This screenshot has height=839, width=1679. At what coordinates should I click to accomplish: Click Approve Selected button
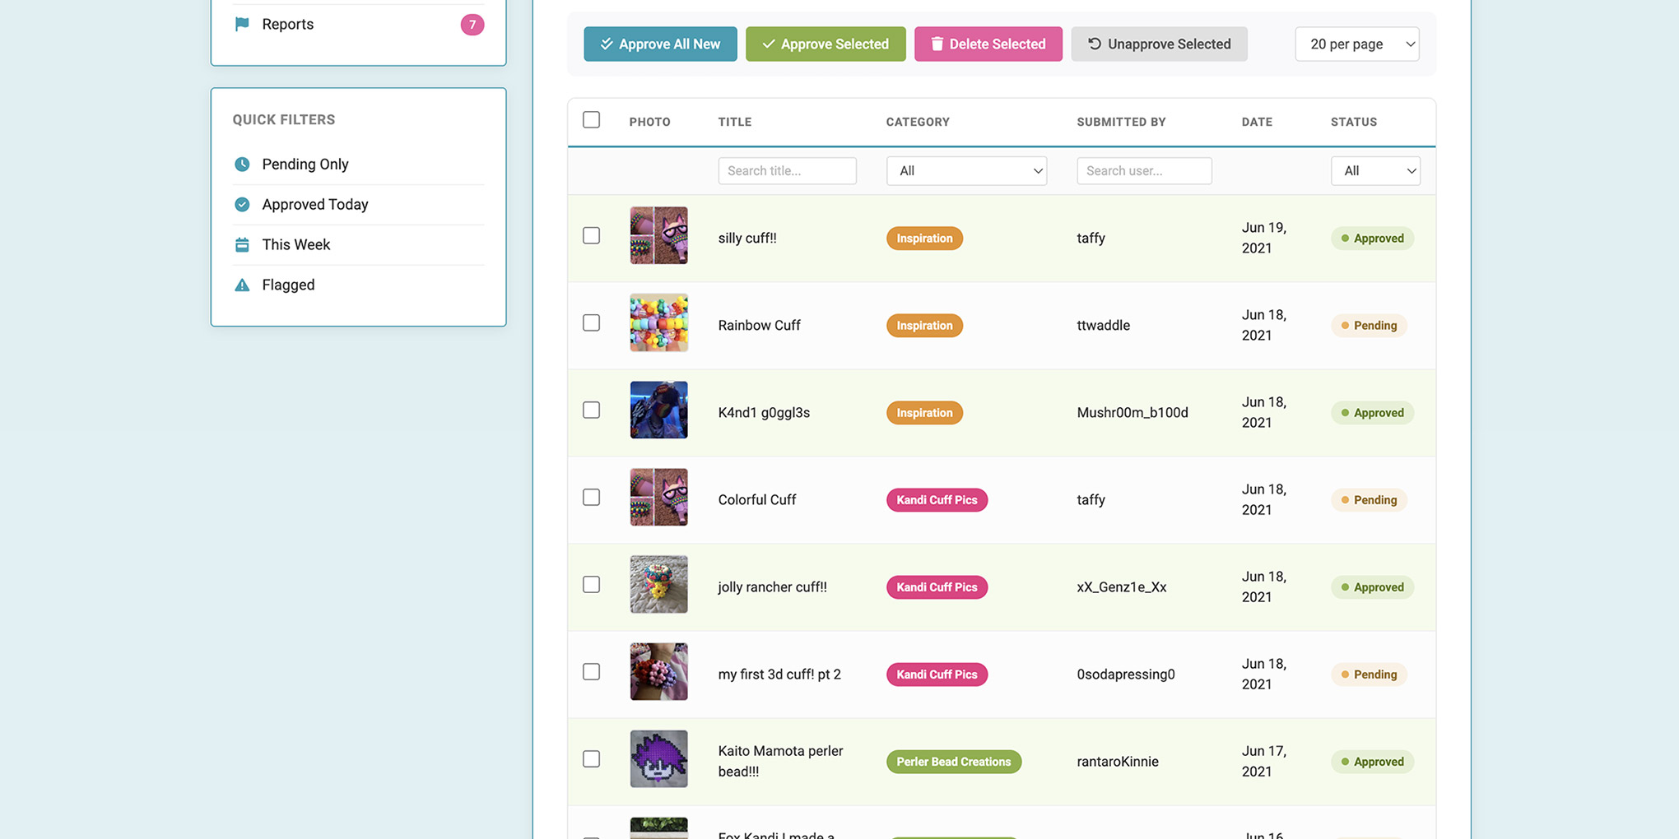tap(826, 44)
